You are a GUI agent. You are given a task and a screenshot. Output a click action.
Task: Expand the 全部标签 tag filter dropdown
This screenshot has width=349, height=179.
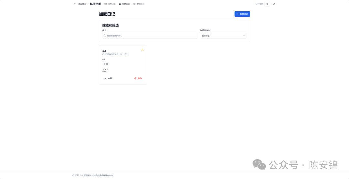(223, 35)
